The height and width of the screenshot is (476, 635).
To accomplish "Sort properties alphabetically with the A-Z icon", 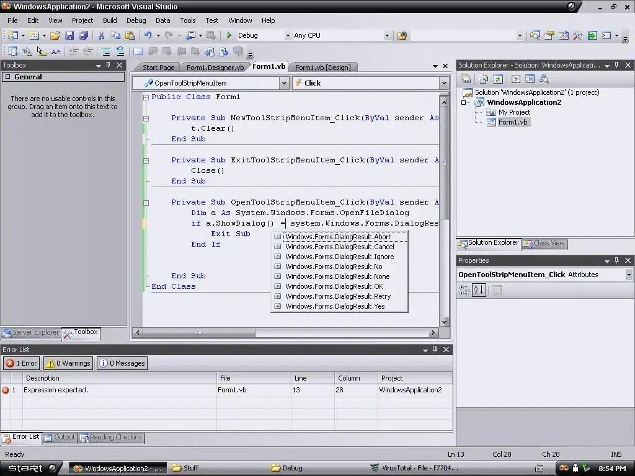I will click(479, 290).
